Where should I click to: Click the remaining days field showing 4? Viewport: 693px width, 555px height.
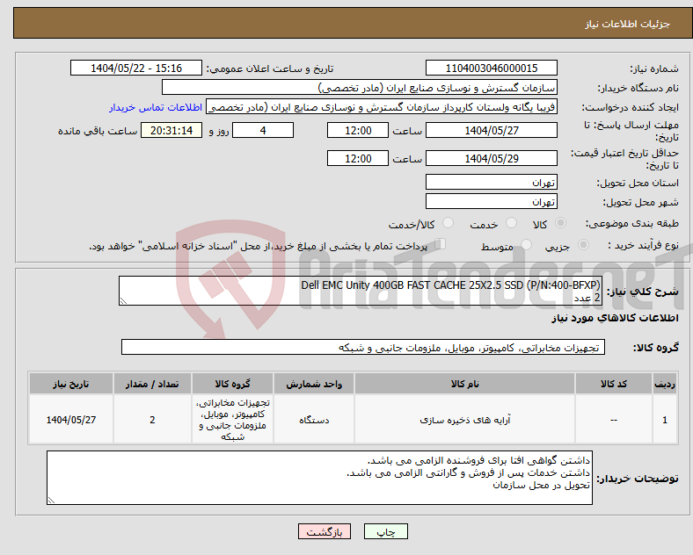coord(263,130)
